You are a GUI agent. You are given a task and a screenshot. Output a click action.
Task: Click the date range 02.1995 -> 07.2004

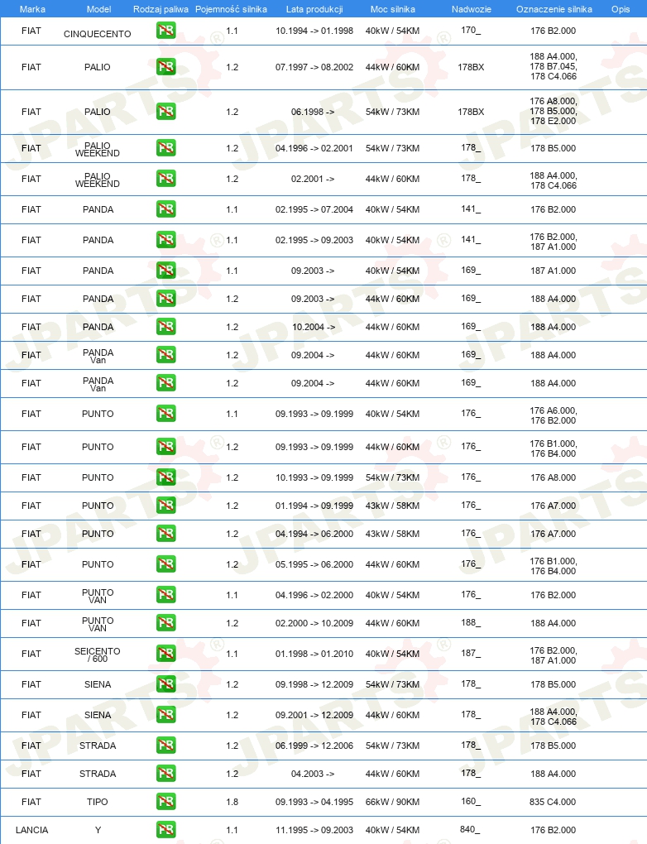(314, 209)
